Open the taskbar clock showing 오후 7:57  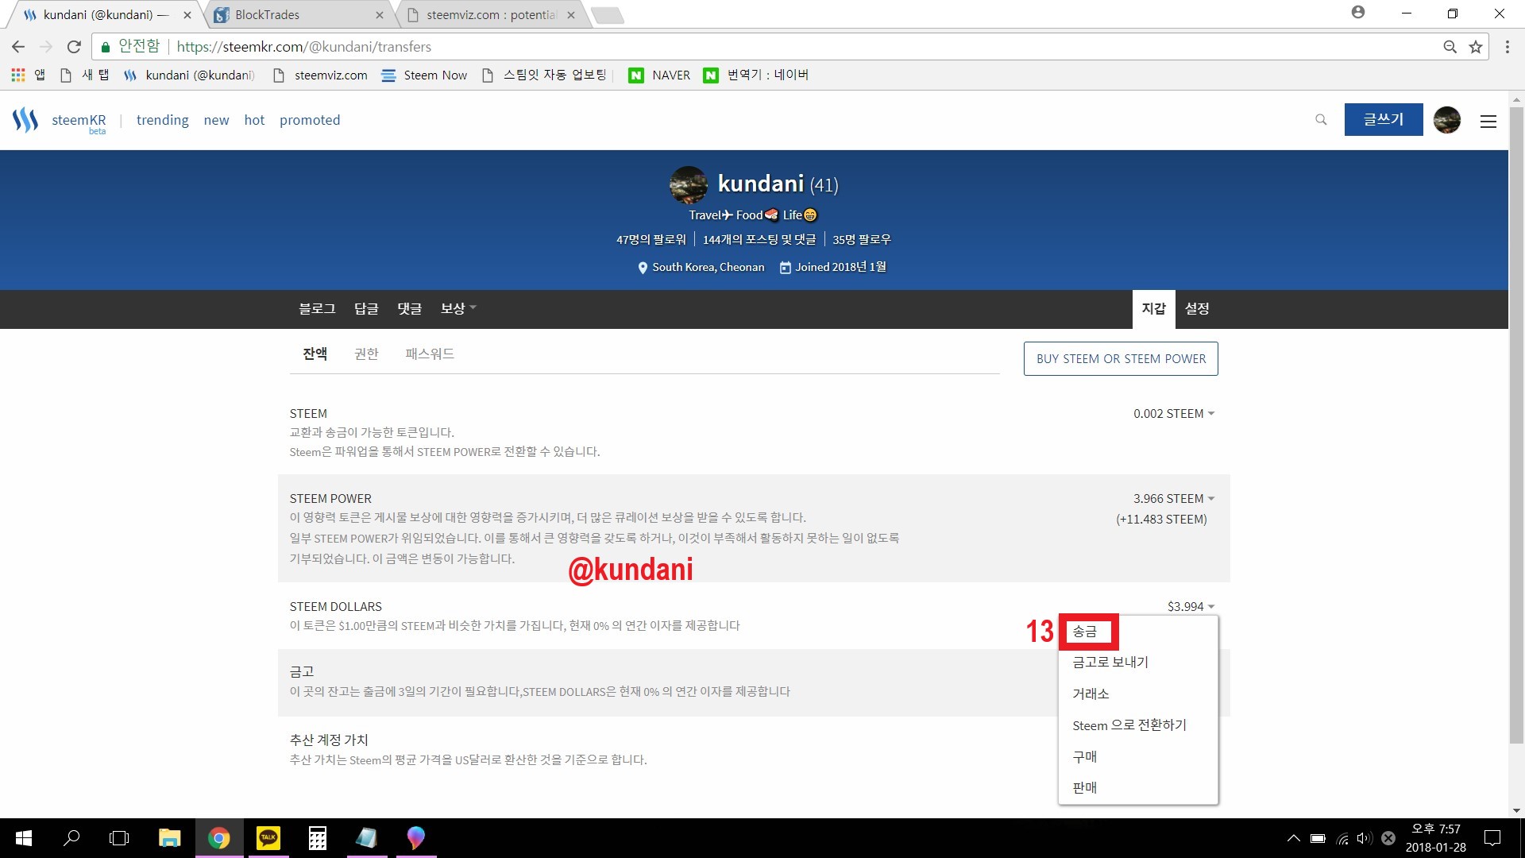pyautogui.click(x=1435, y=838)
